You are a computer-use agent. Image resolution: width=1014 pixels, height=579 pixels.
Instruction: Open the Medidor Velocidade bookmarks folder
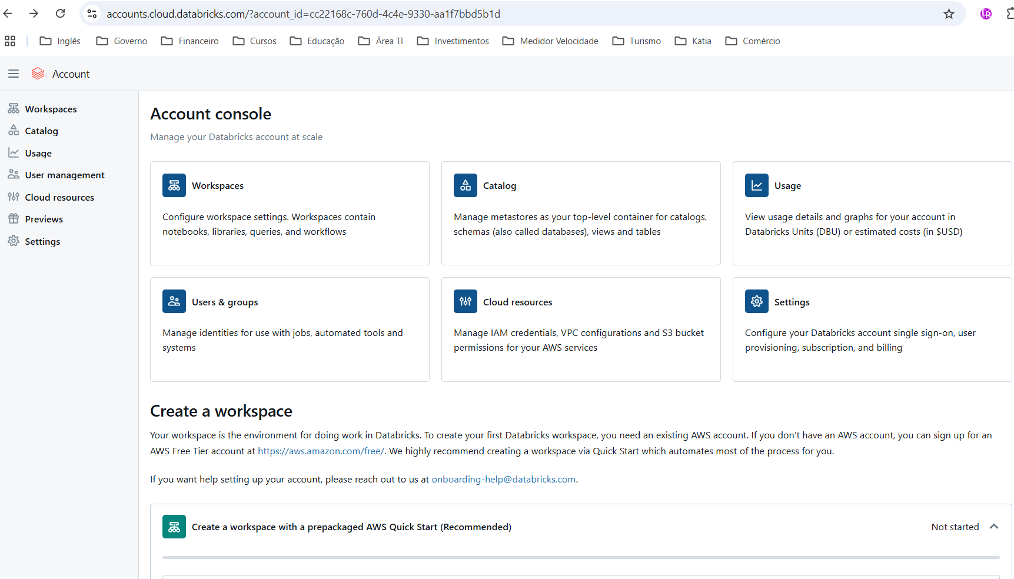tap(550, 41)
